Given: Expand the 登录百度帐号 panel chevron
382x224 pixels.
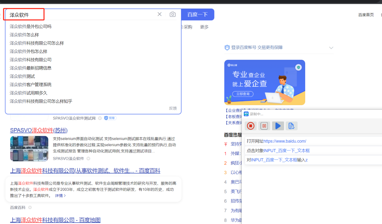Looking at the screenshot, I should 331,48.
